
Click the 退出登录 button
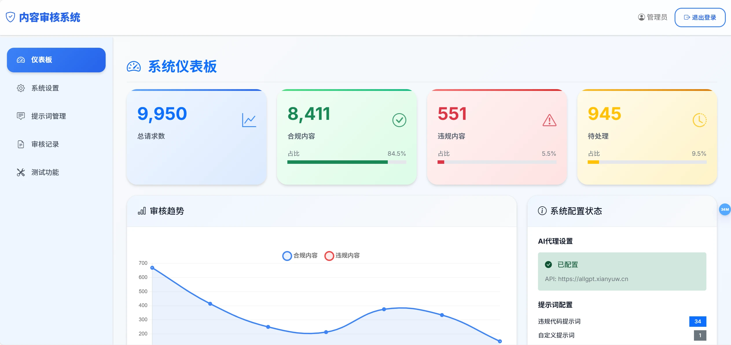[x=700, y=17]
